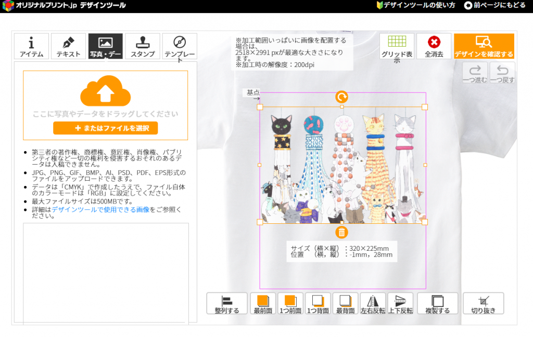Click the orange rotate handle above image

[341, 97]
